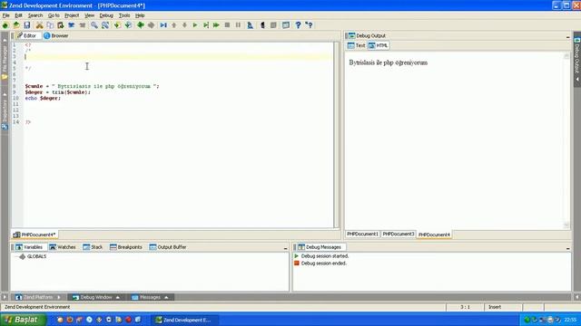Click the grey step up arrow icon
Image resolution: width=581 pixels, height=326 pixels.
[173, 25]
